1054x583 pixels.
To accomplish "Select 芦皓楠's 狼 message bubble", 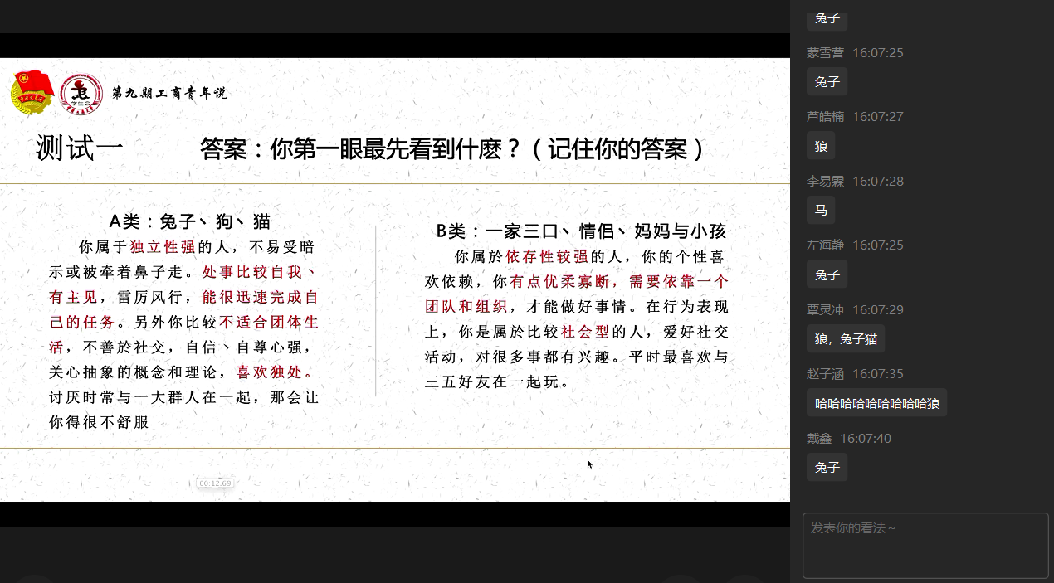I will click(x=821, y=146).
